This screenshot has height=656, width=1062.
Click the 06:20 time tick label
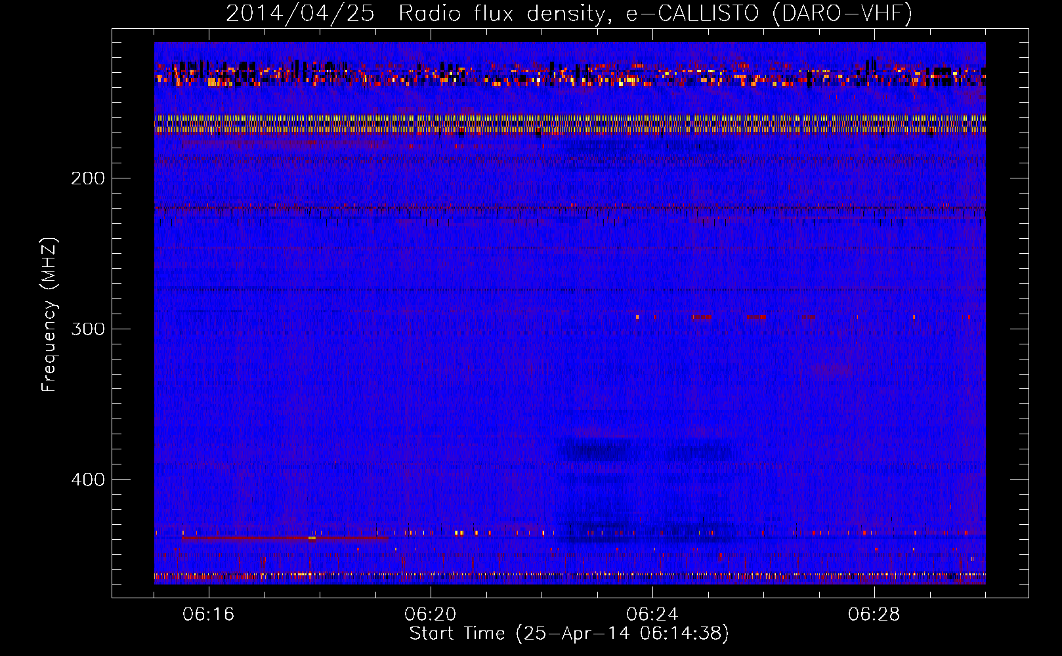[431, 615]
